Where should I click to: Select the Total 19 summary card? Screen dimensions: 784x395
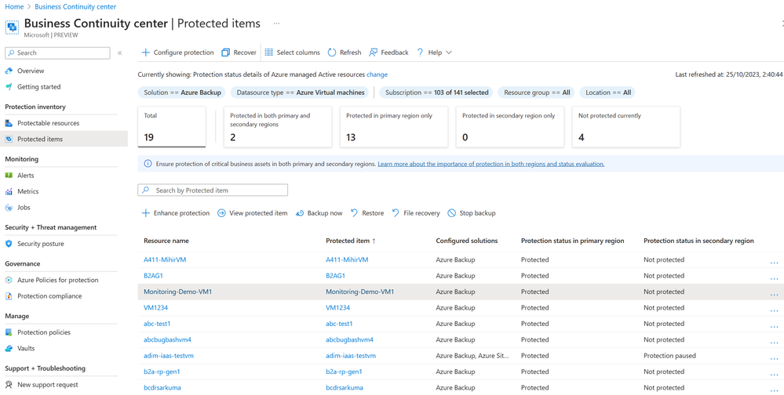point(172,127)
